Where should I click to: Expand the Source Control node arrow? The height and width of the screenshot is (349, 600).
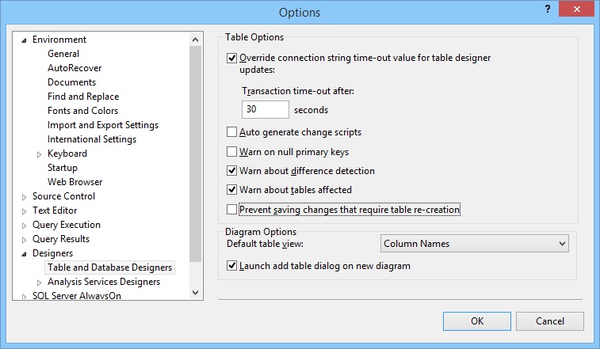(24, 197)
